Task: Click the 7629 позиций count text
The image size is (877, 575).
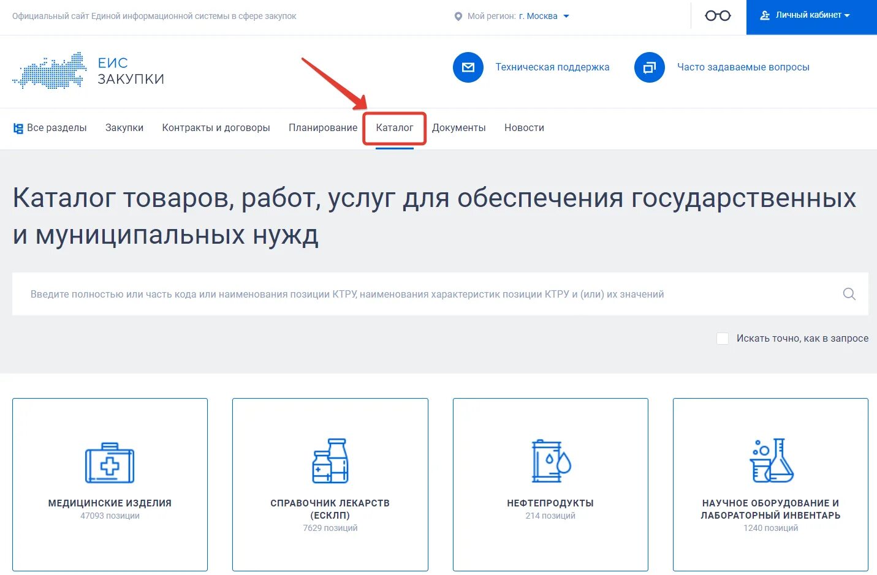Action: tap(330, 528)
